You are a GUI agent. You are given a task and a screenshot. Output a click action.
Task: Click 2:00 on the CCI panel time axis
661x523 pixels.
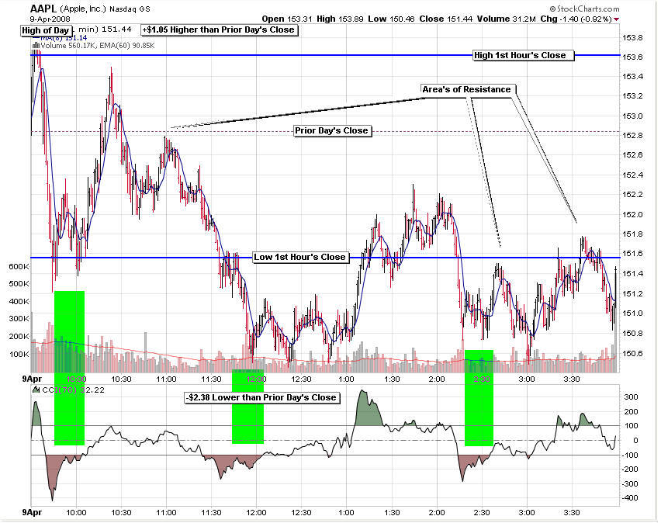[x=437, y=513]
